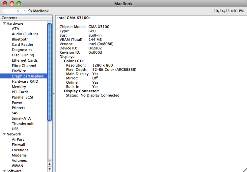The height and width of the screenshot is (172, 247).
Task: Show Modems information
Action: 19,155
